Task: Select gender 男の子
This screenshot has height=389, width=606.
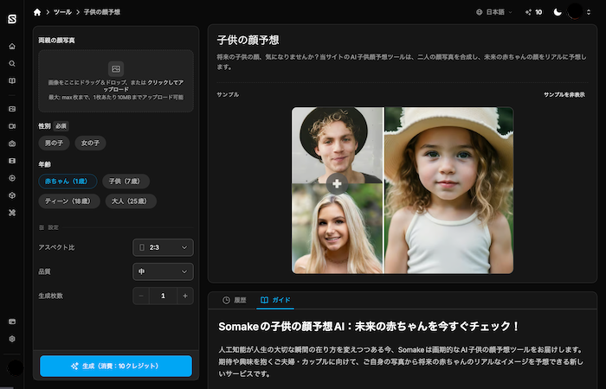Action: 54,143
